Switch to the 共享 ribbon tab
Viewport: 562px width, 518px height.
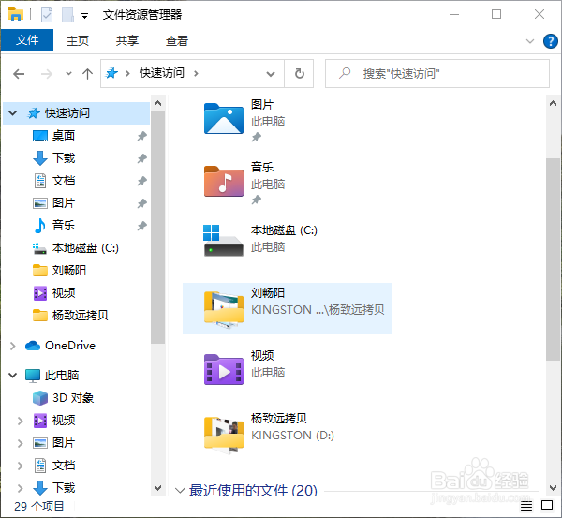click(126, 40)
